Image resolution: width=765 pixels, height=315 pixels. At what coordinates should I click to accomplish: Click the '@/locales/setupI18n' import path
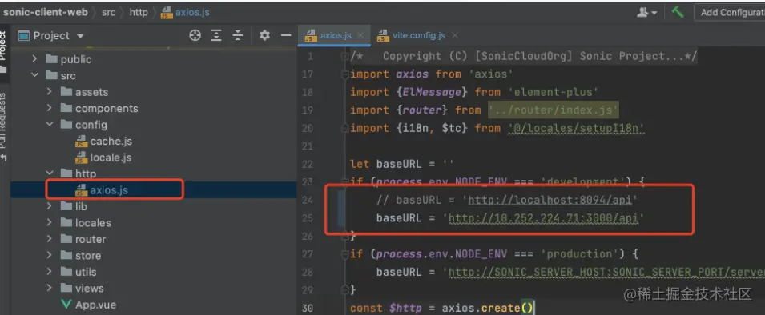click(x=576, y=128)
